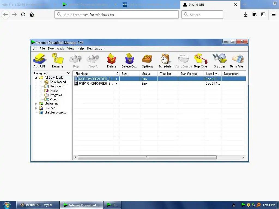Open IDM Options
The width and height of the screenshot is (279, 209).
[147, 60]
